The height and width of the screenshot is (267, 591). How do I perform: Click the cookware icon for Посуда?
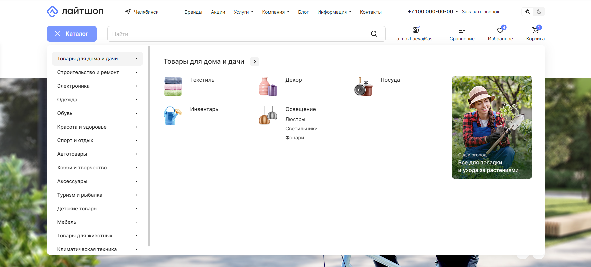click(363, 86)
